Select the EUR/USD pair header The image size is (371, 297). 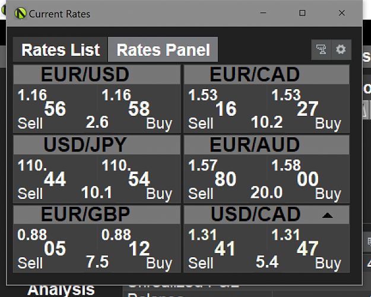coord(97,74)
